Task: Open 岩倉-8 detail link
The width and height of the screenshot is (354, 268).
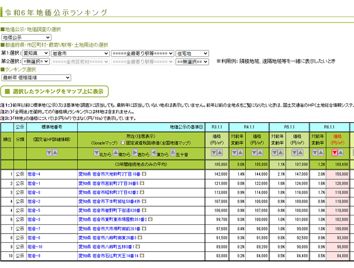Action: click(x=34, y=193)
